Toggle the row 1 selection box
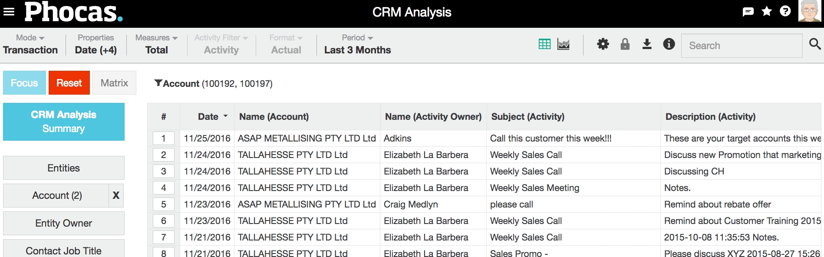The height and width of the screenshot is (257, 824). point(164,138)
